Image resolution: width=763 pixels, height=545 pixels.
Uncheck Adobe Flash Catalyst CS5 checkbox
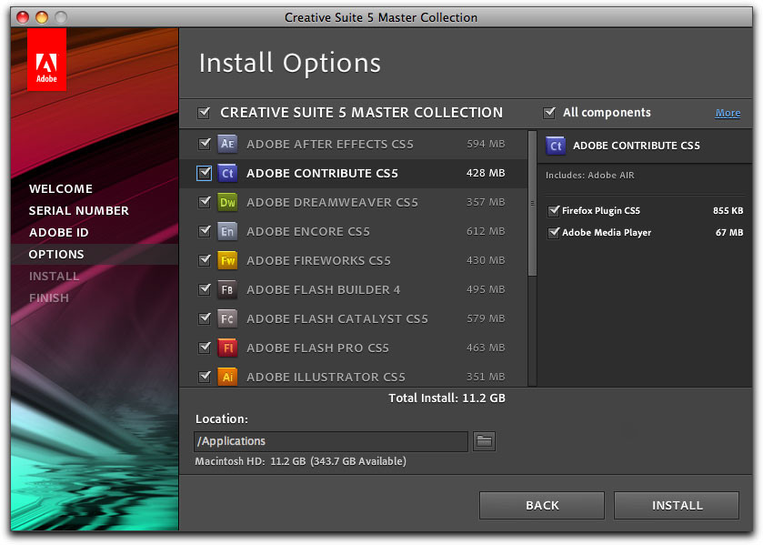click(x=205, y=318)
